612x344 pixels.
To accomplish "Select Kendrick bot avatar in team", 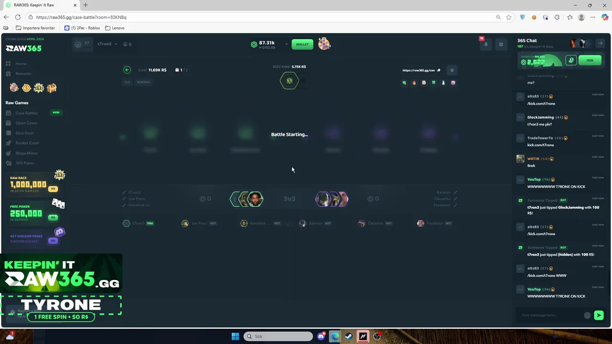I will pyautogui.click(x=255, y=199).
